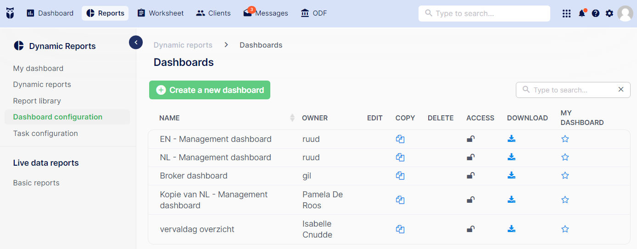637x249 pixels.
Task: Open the Worksheet tab
Action: point(161,13)
